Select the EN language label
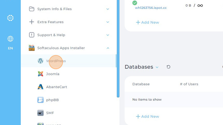The width and height of the screenshot is (223, 125). click(10, 48)
